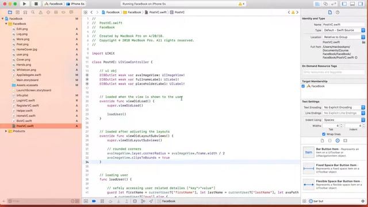Go forward in editor history
Viewport: 368px width, 207px height.
pyautogui.click(x=97, y=12)
